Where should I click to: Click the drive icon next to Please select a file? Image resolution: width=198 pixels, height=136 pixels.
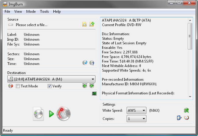[x=11, y=25]
